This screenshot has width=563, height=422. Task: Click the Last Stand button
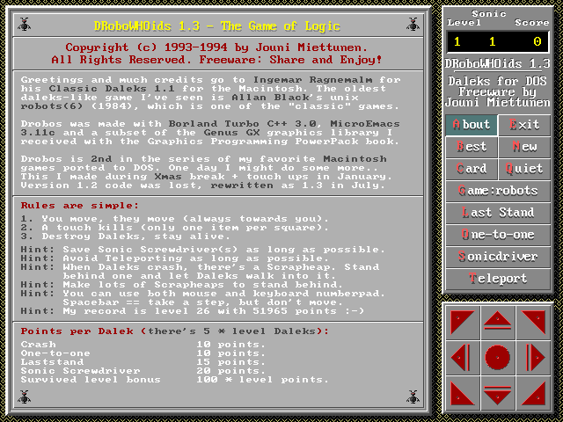tap(498, 213)
